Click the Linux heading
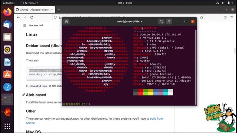Screen dimensions: 237x133 tap(32, 35)
